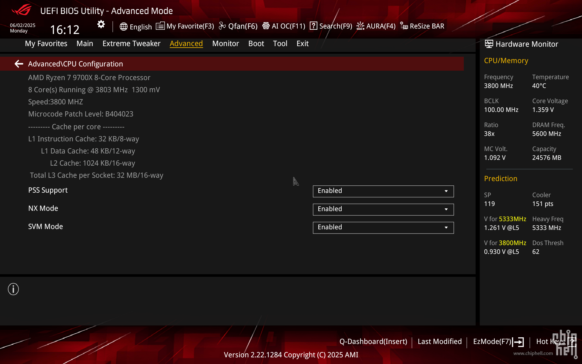
Task: Change language via English button
Action: click(x=141, y=27)
